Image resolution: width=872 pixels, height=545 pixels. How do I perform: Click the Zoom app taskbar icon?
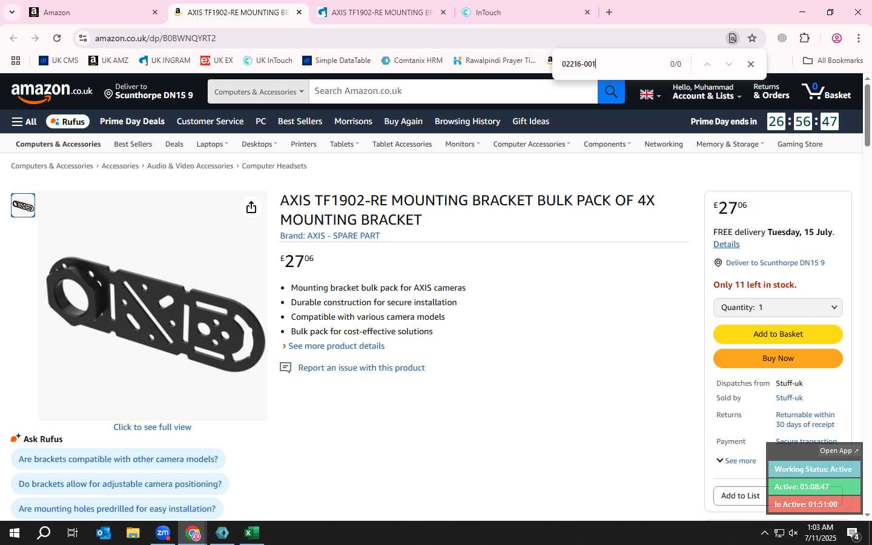coord(163,533)
